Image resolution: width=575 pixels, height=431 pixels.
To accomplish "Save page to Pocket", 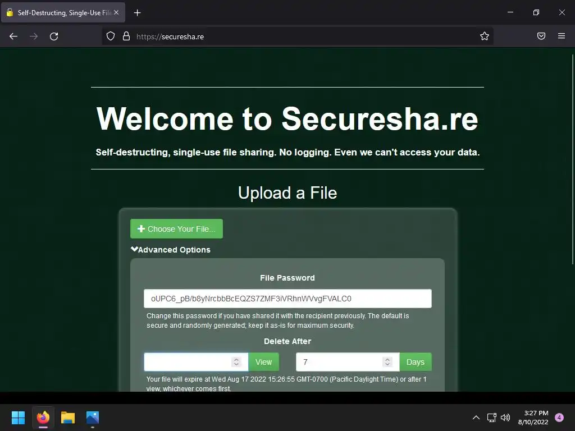I will [x=541, y=36].
